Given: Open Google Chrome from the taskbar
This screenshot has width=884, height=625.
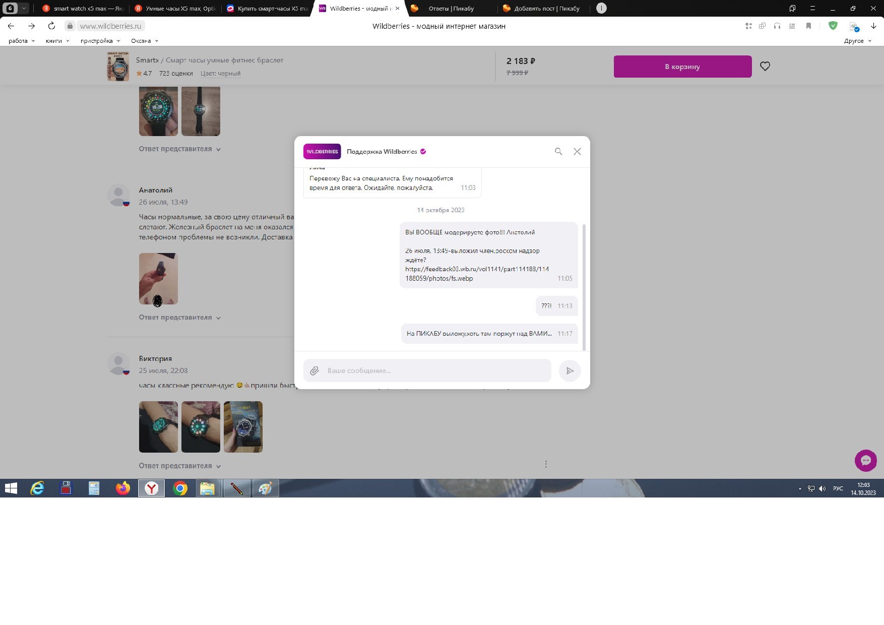Looking at the screenshot, I should 180,488.
